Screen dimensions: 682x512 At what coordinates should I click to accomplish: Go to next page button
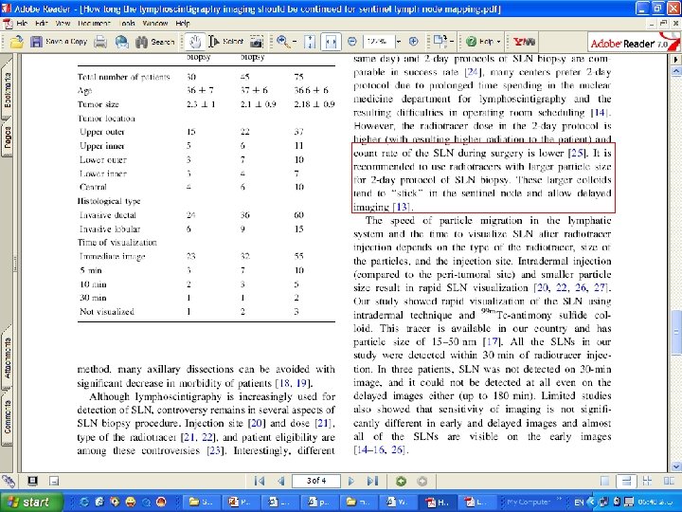click(351, 481)
